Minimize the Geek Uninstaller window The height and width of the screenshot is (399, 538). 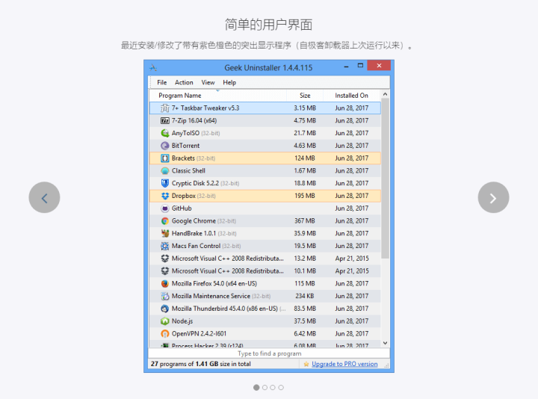tap(346, 66)
